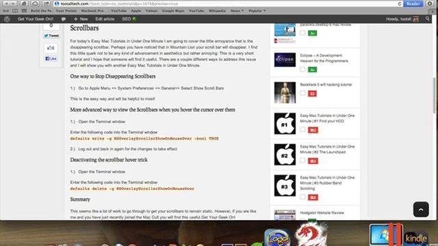Tick the checkbox under #3 Rubber Band Scrolling
This screenshot has width=438, height=246.
coord(302,197)
